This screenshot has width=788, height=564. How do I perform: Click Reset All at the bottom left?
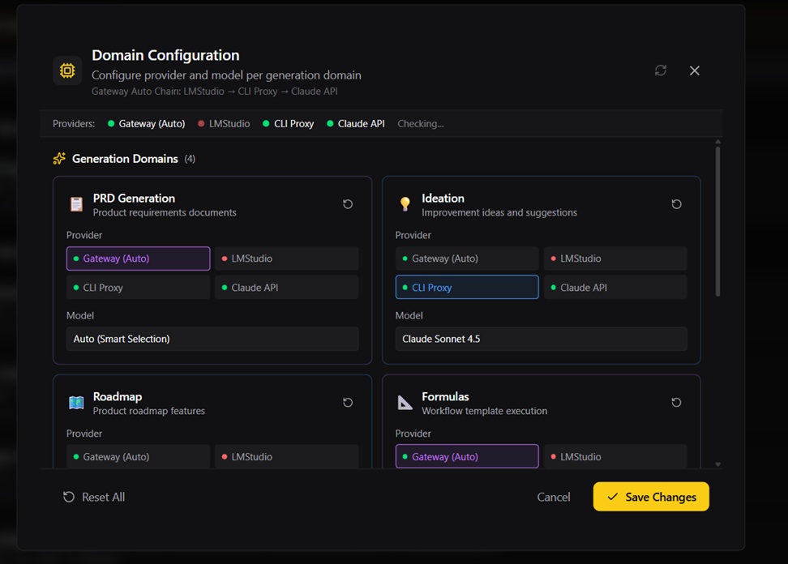coord(95,497)
